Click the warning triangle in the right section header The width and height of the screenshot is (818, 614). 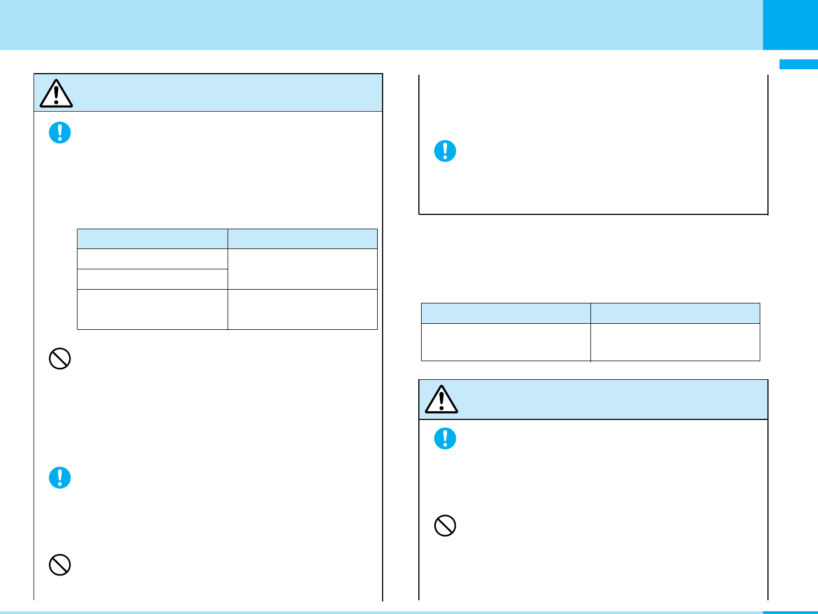pos(441,400)
